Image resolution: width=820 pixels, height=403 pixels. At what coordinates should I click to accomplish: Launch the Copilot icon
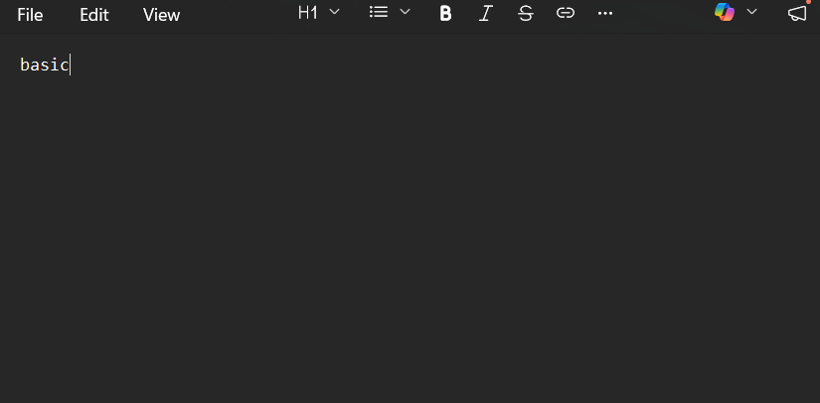pos(725,12)
